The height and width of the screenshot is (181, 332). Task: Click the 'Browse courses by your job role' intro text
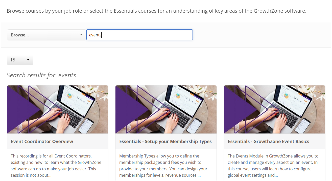(156, 11)
